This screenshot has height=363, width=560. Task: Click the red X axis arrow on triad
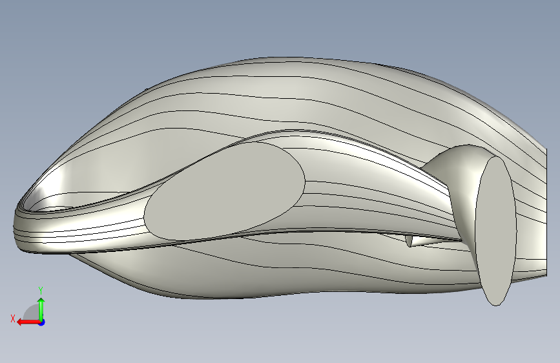pos(28,322)
